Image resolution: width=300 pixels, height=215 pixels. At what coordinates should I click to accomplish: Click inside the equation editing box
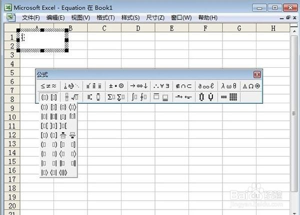[x=42, y=40]
